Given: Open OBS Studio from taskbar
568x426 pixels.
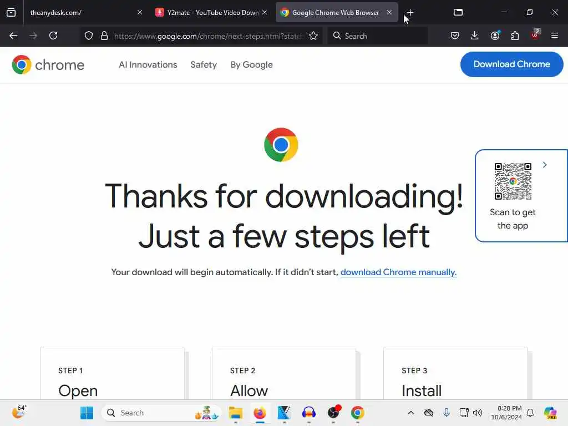Looking at the screenshot, I should tap(333, 413).
